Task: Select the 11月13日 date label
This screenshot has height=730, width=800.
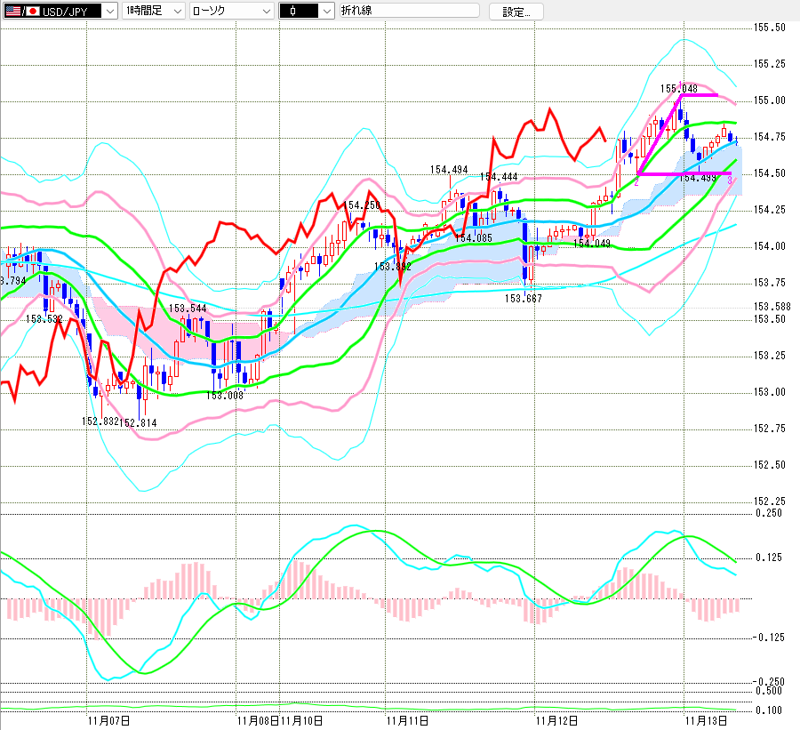Action: [708, 719]
